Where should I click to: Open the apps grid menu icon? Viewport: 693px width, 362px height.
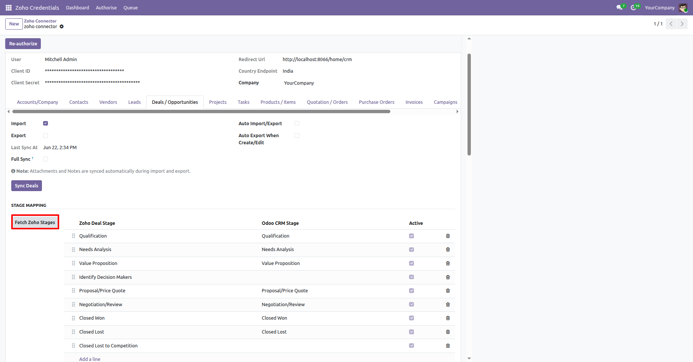click(9, 7)
